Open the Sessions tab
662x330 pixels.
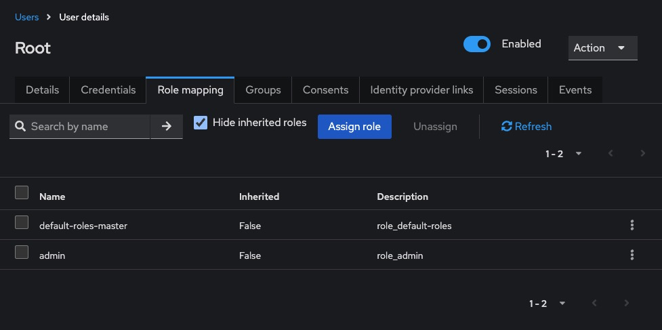click(516, 90)
